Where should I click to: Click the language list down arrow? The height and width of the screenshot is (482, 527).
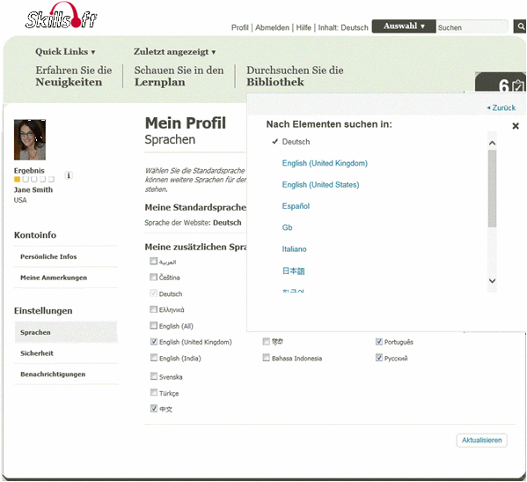coord(492,281)
